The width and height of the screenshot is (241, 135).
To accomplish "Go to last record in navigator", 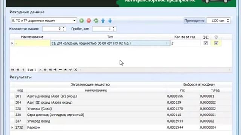I will (50, 70).
